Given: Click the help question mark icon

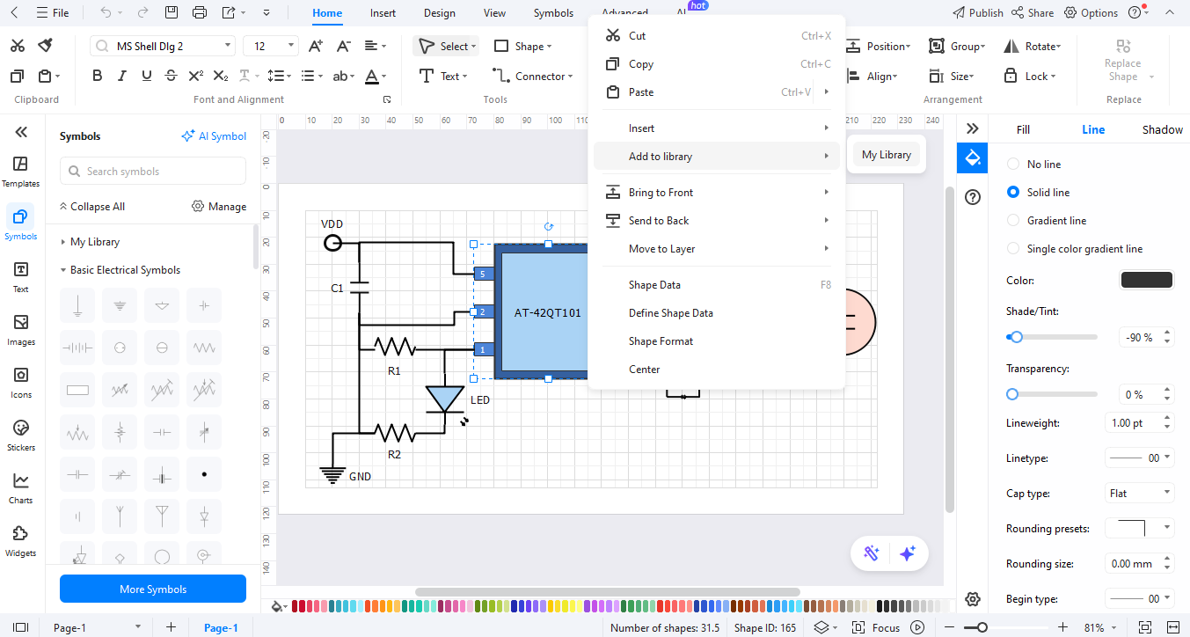Looking at the screenshot, I should click(972, 197).
